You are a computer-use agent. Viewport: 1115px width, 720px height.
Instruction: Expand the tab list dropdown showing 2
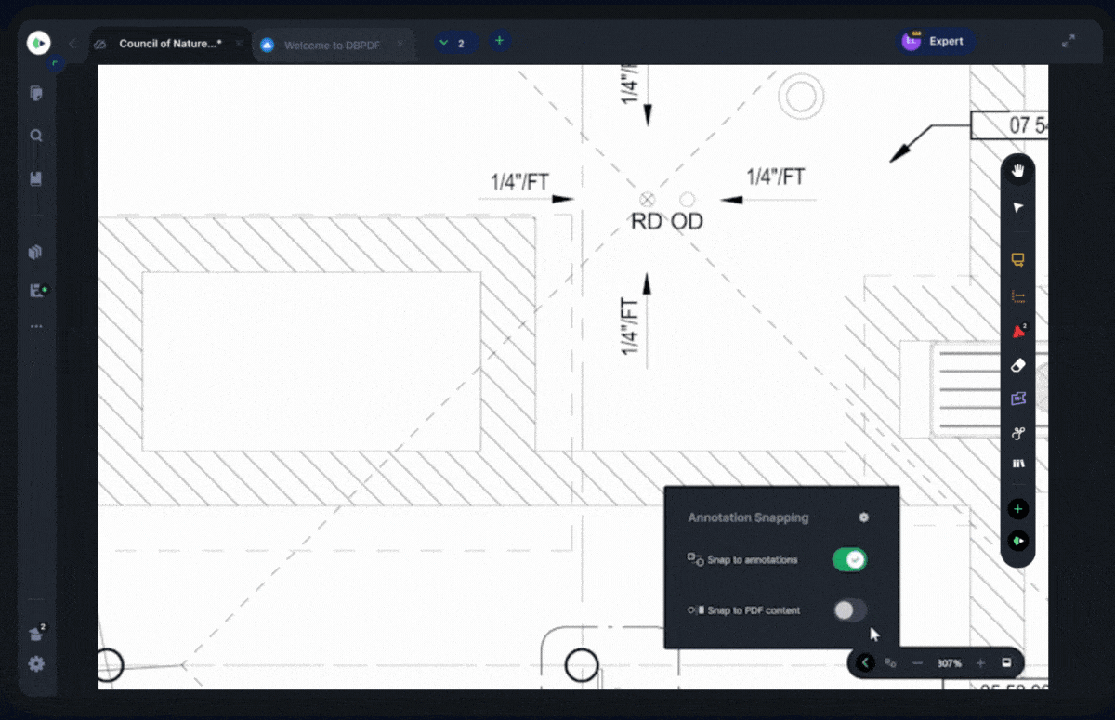point(455,41)
